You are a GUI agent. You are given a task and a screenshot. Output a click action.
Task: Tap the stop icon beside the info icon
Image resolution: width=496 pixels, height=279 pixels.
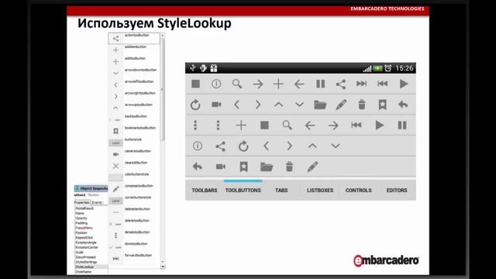[x=195, y=84]
